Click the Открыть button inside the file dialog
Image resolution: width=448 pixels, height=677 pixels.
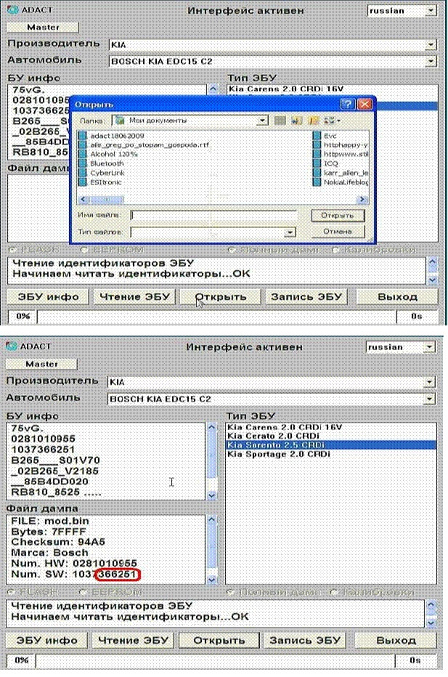point(338,215)
